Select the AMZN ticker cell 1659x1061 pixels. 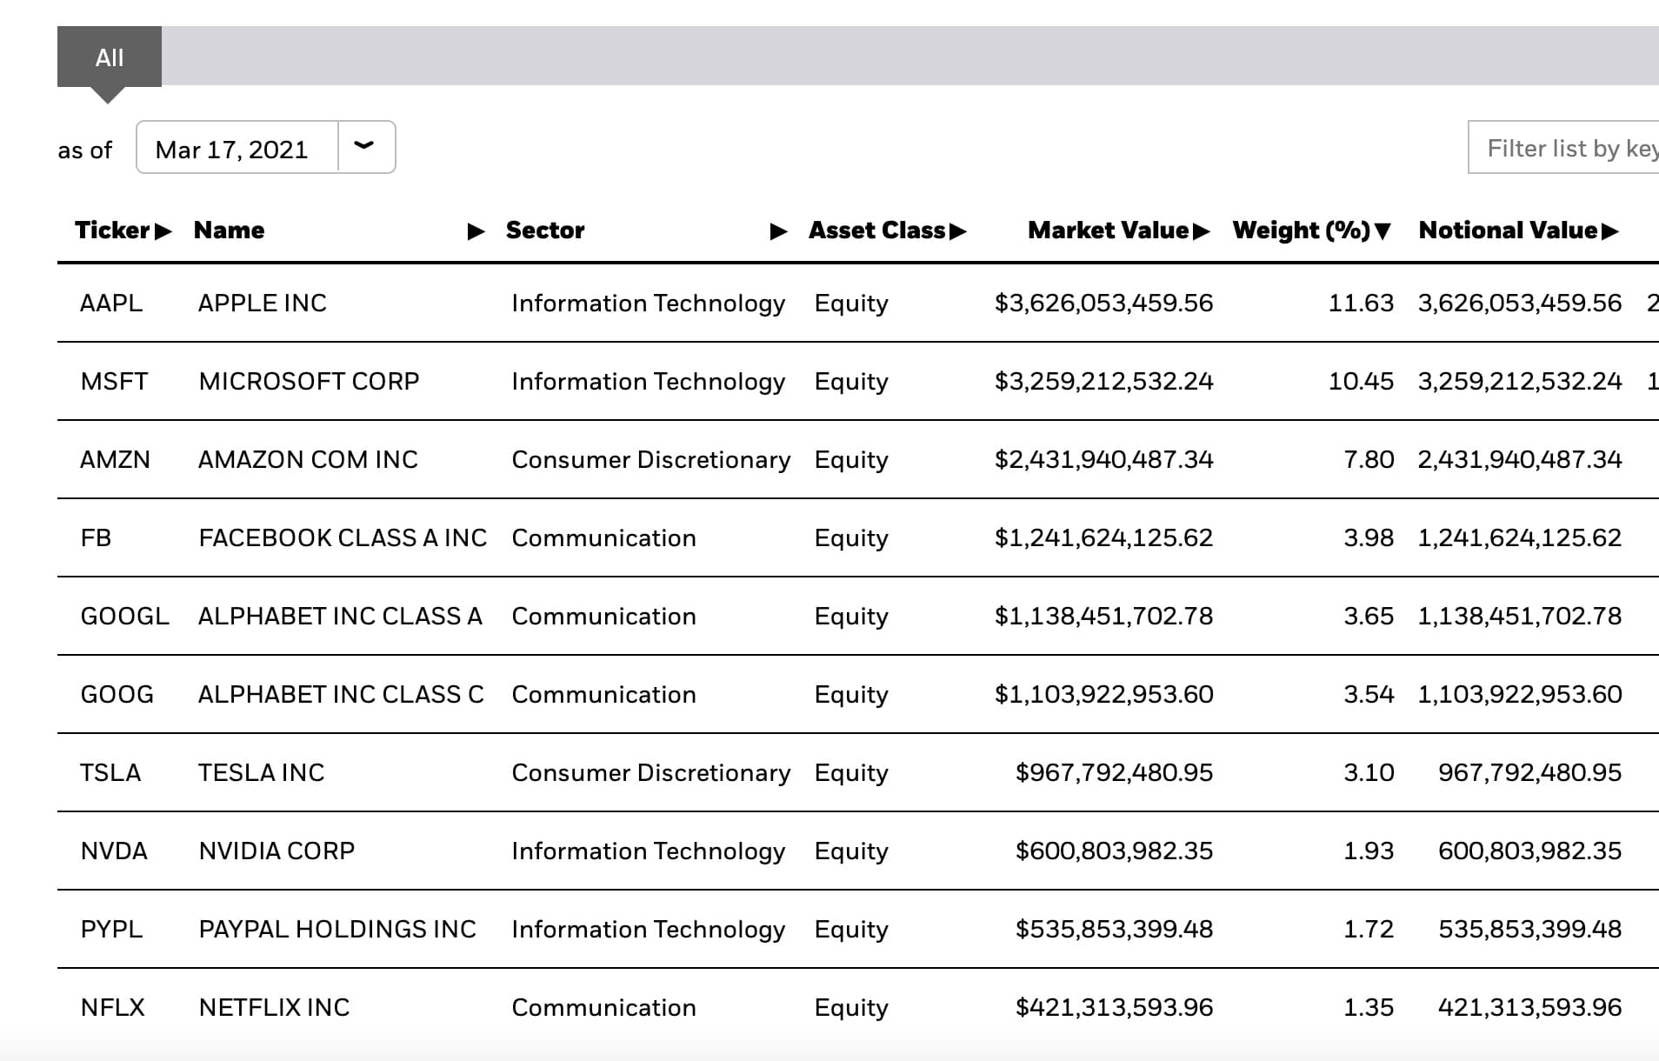115,460
